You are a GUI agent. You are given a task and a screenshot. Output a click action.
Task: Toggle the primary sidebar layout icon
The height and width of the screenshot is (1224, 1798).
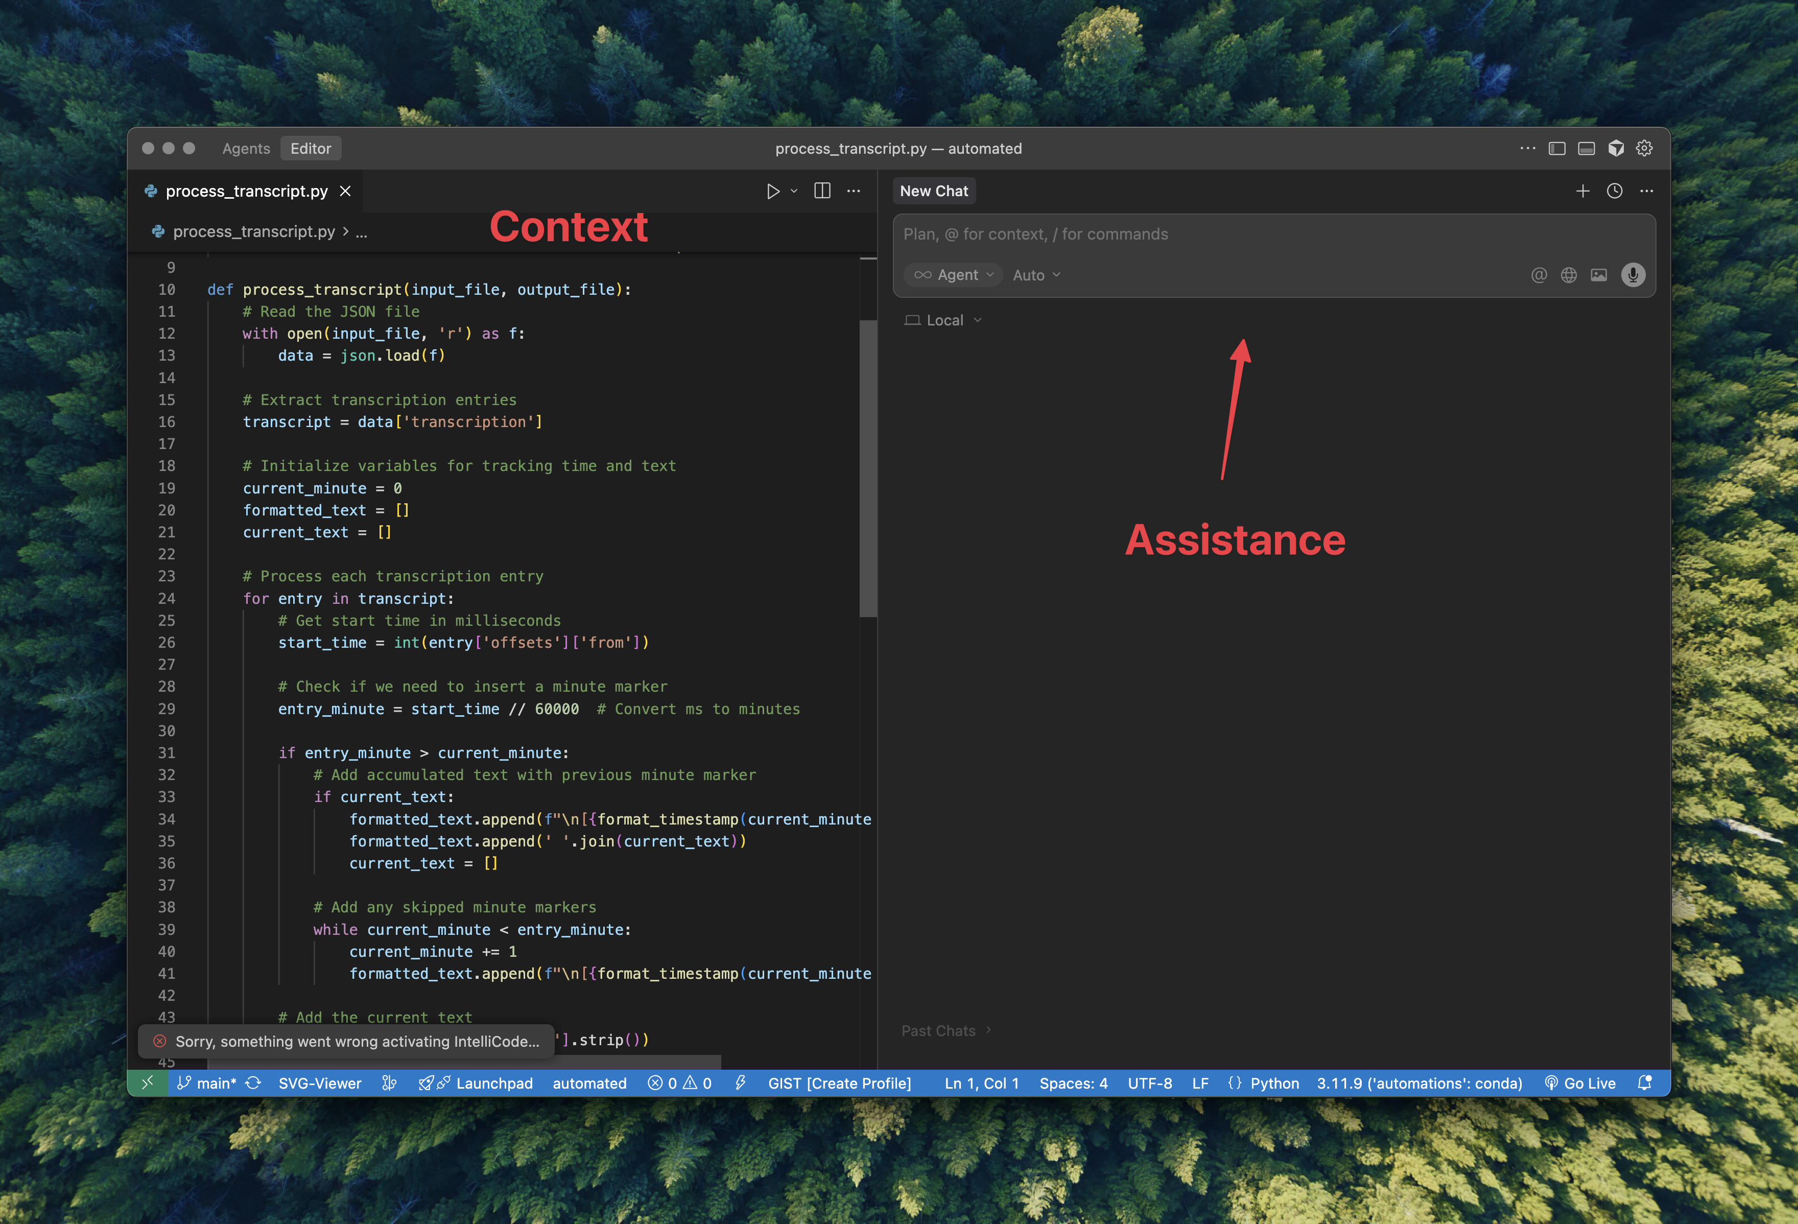click(x=1556, y=149)
